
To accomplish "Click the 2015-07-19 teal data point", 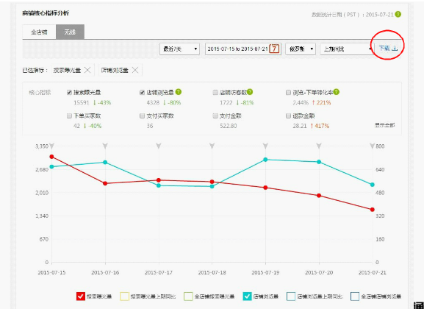I will 265,160.
